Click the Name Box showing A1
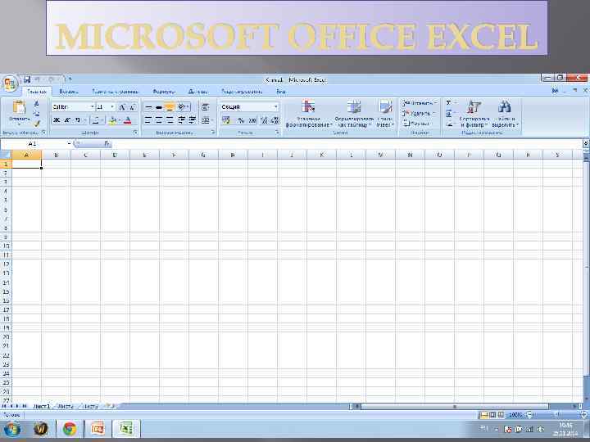 pos(34,143)
